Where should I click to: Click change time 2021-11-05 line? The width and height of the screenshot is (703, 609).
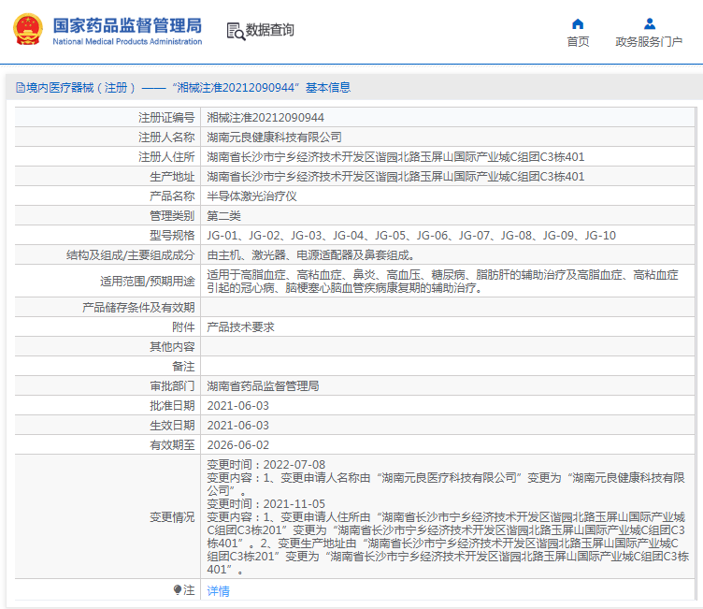click(x=265, y=504)
